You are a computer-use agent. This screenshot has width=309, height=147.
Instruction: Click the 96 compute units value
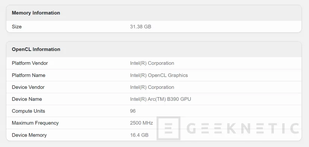pyautogui.click(x=133, y=111)
